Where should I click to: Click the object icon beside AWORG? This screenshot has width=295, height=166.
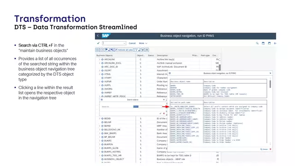(x=102, y=89)
